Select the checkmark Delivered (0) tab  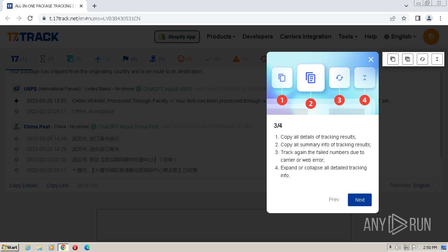(212, 59)
